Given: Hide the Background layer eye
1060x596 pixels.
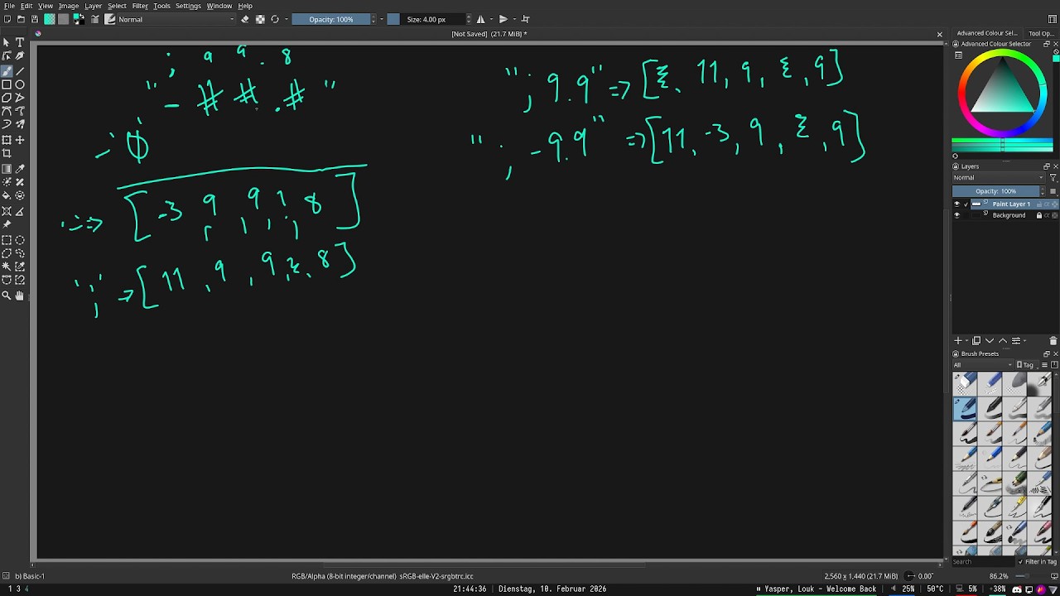Looking at the screenshot, I should click(957, 215).
